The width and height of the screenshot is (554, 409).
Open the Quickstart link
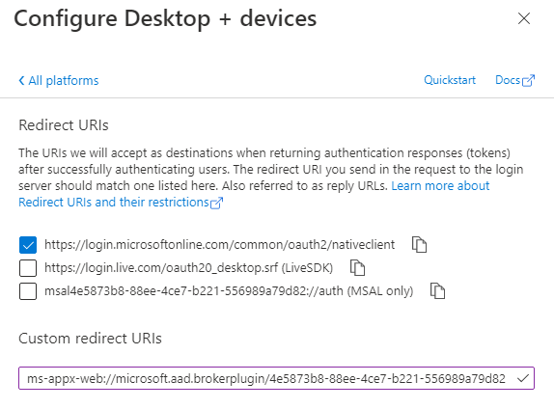450,80
